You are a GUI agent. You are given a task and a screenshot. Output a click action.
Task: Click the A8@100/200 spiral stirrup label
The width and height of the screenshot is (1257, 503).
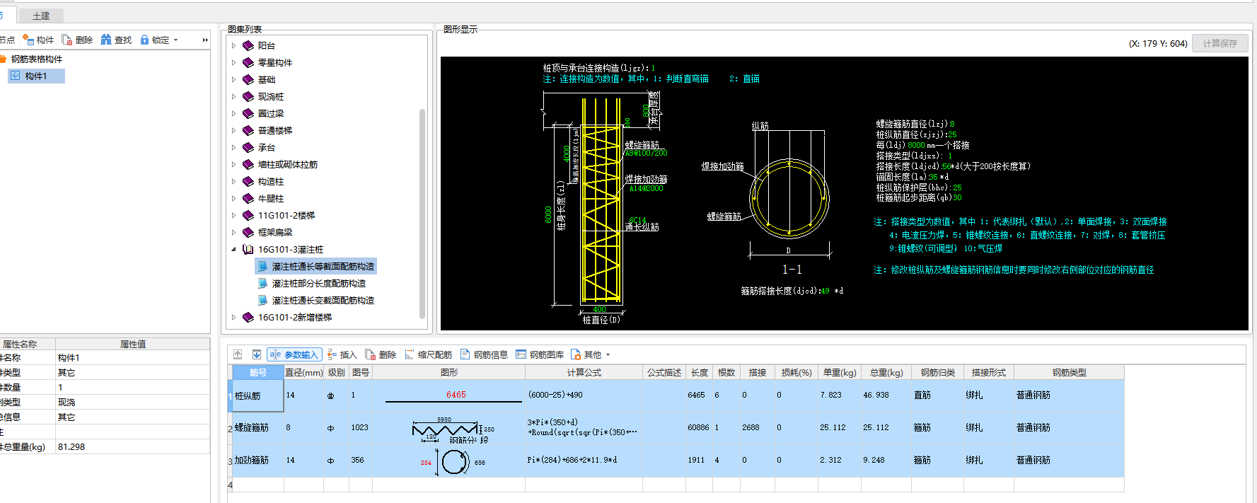point(646,153)
